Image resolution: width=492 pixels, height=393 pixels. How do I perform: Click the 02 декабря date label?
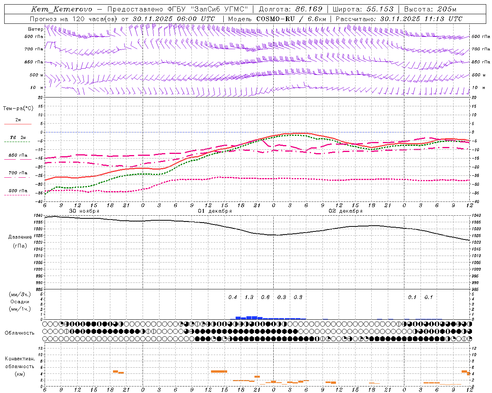346,211
